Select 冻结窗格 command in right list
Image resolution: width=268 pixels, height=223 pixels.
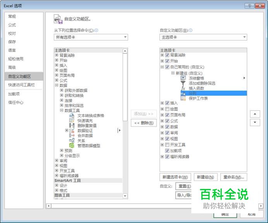[196, 78]
